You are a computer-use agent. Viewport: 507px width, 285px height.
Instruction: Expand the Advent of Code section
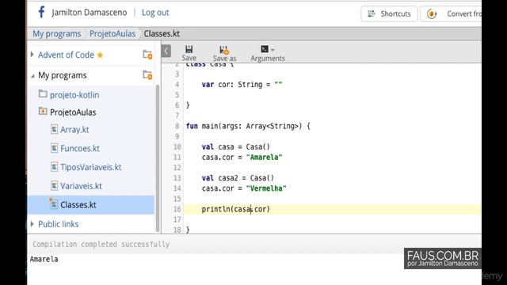click(32, 55)
